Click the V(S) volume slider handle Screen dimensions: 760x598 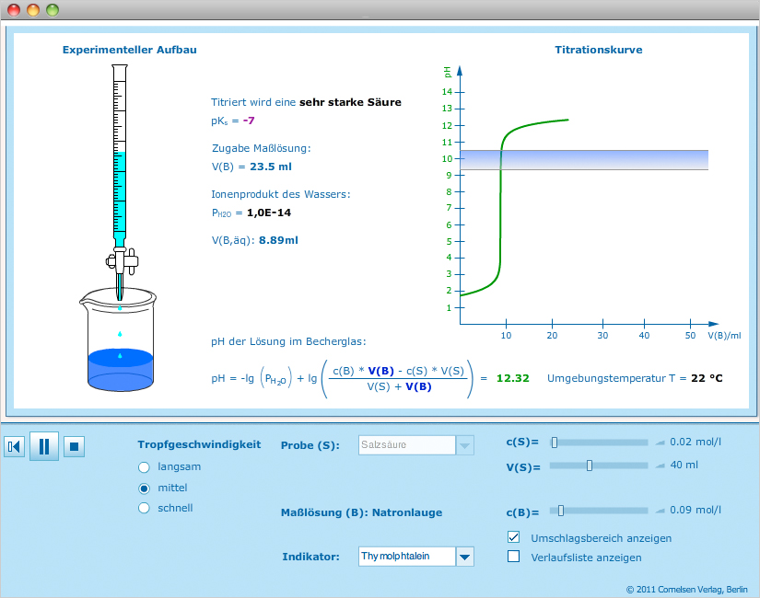(590, 466)
